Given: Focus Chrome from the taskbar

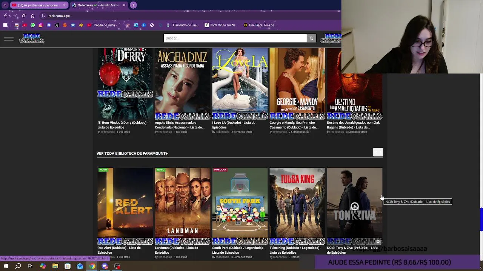Looking at the screenshot, I should coord(92,266).
